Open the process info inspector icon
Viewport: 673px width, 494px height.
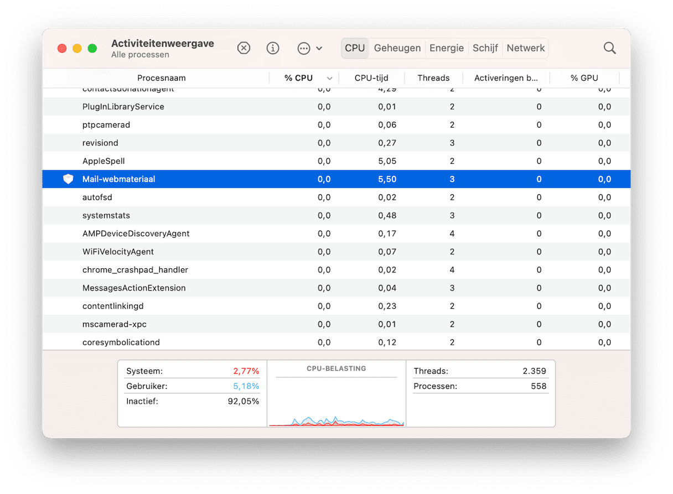tap(273, 48)
